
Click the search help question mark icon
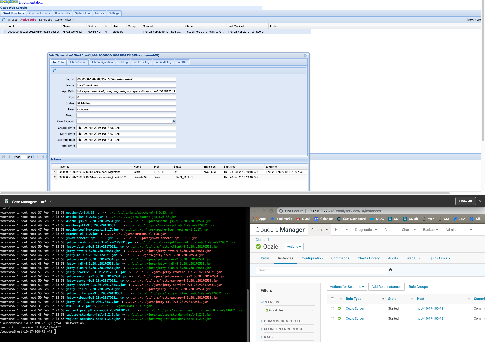[391, 270]
